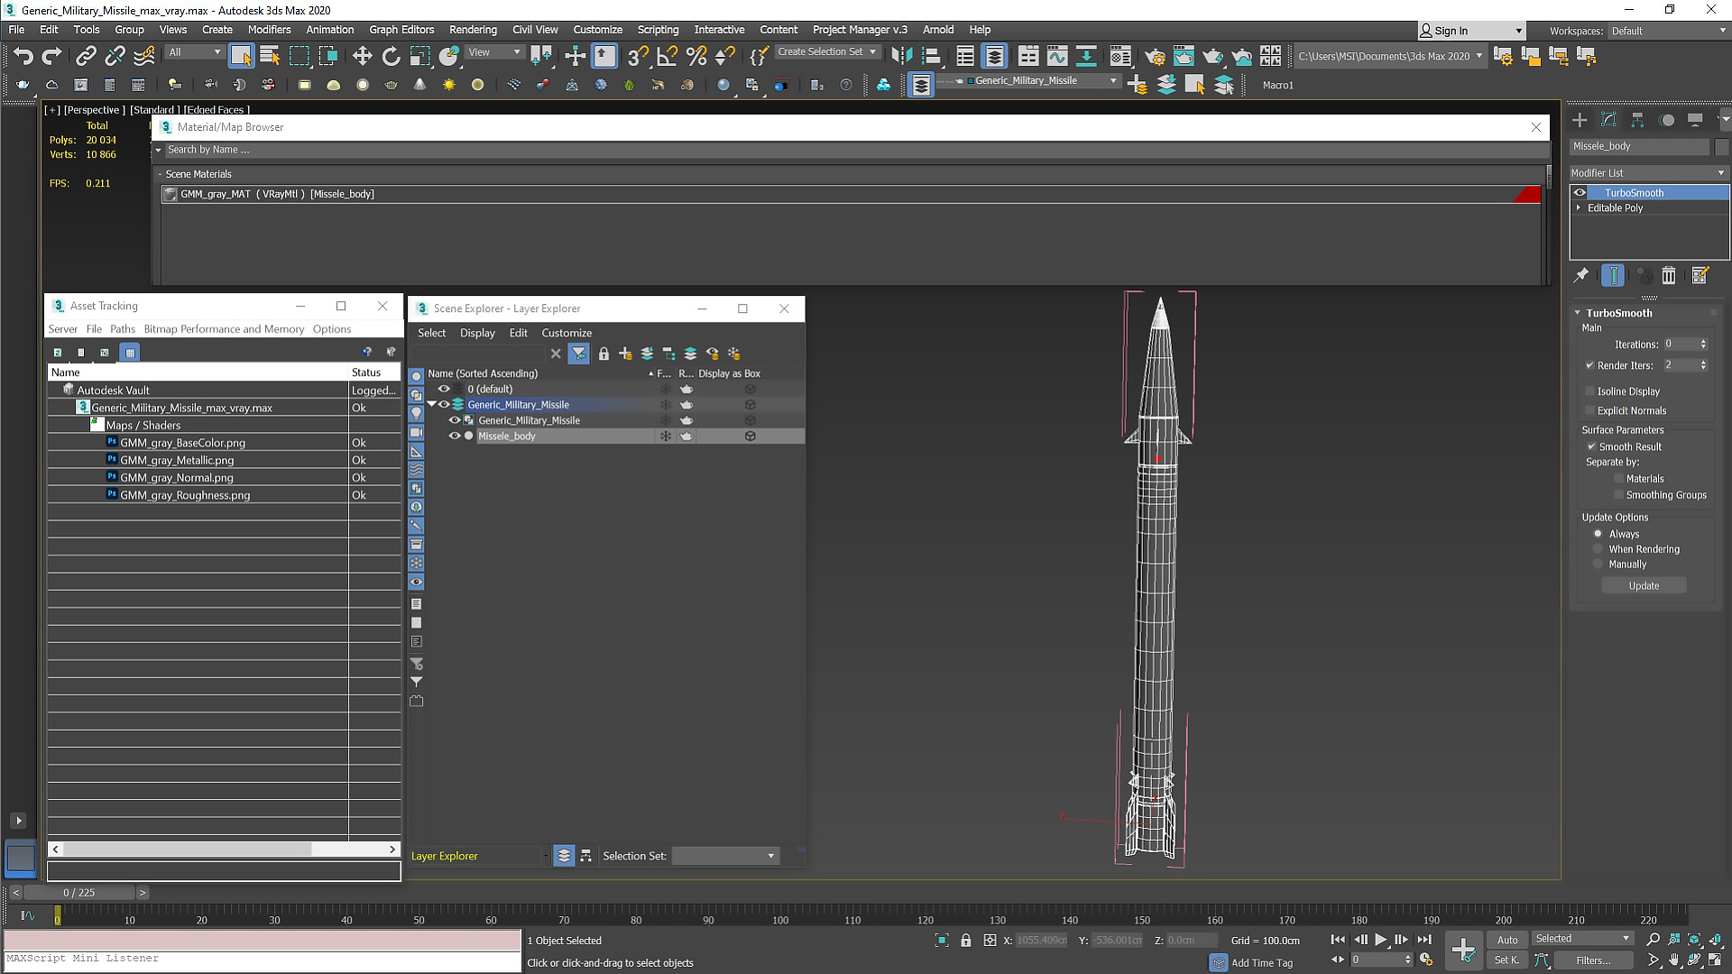Select the Rotate transform tool
Image resolution: width=1732 pixels, height=974 pixels.
(391, 56)
